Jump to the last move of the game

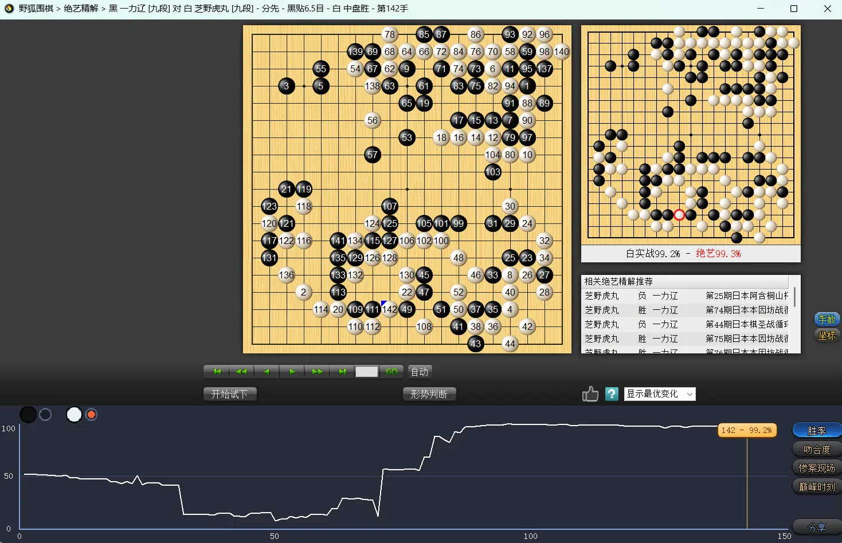pyautogui.click(x=342, y=372)
